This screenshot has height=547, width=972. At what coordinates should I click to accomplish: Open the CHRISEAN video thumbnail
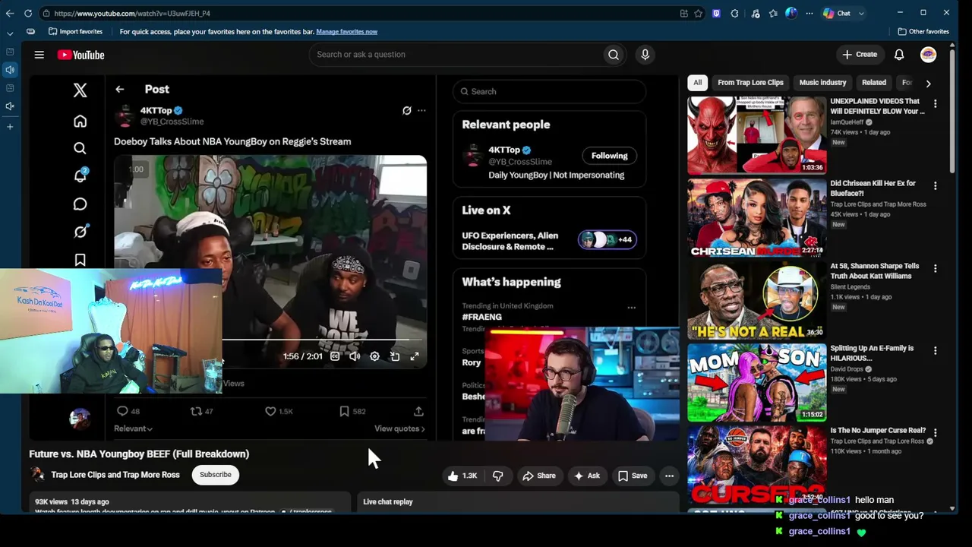[x=756, y=217]
